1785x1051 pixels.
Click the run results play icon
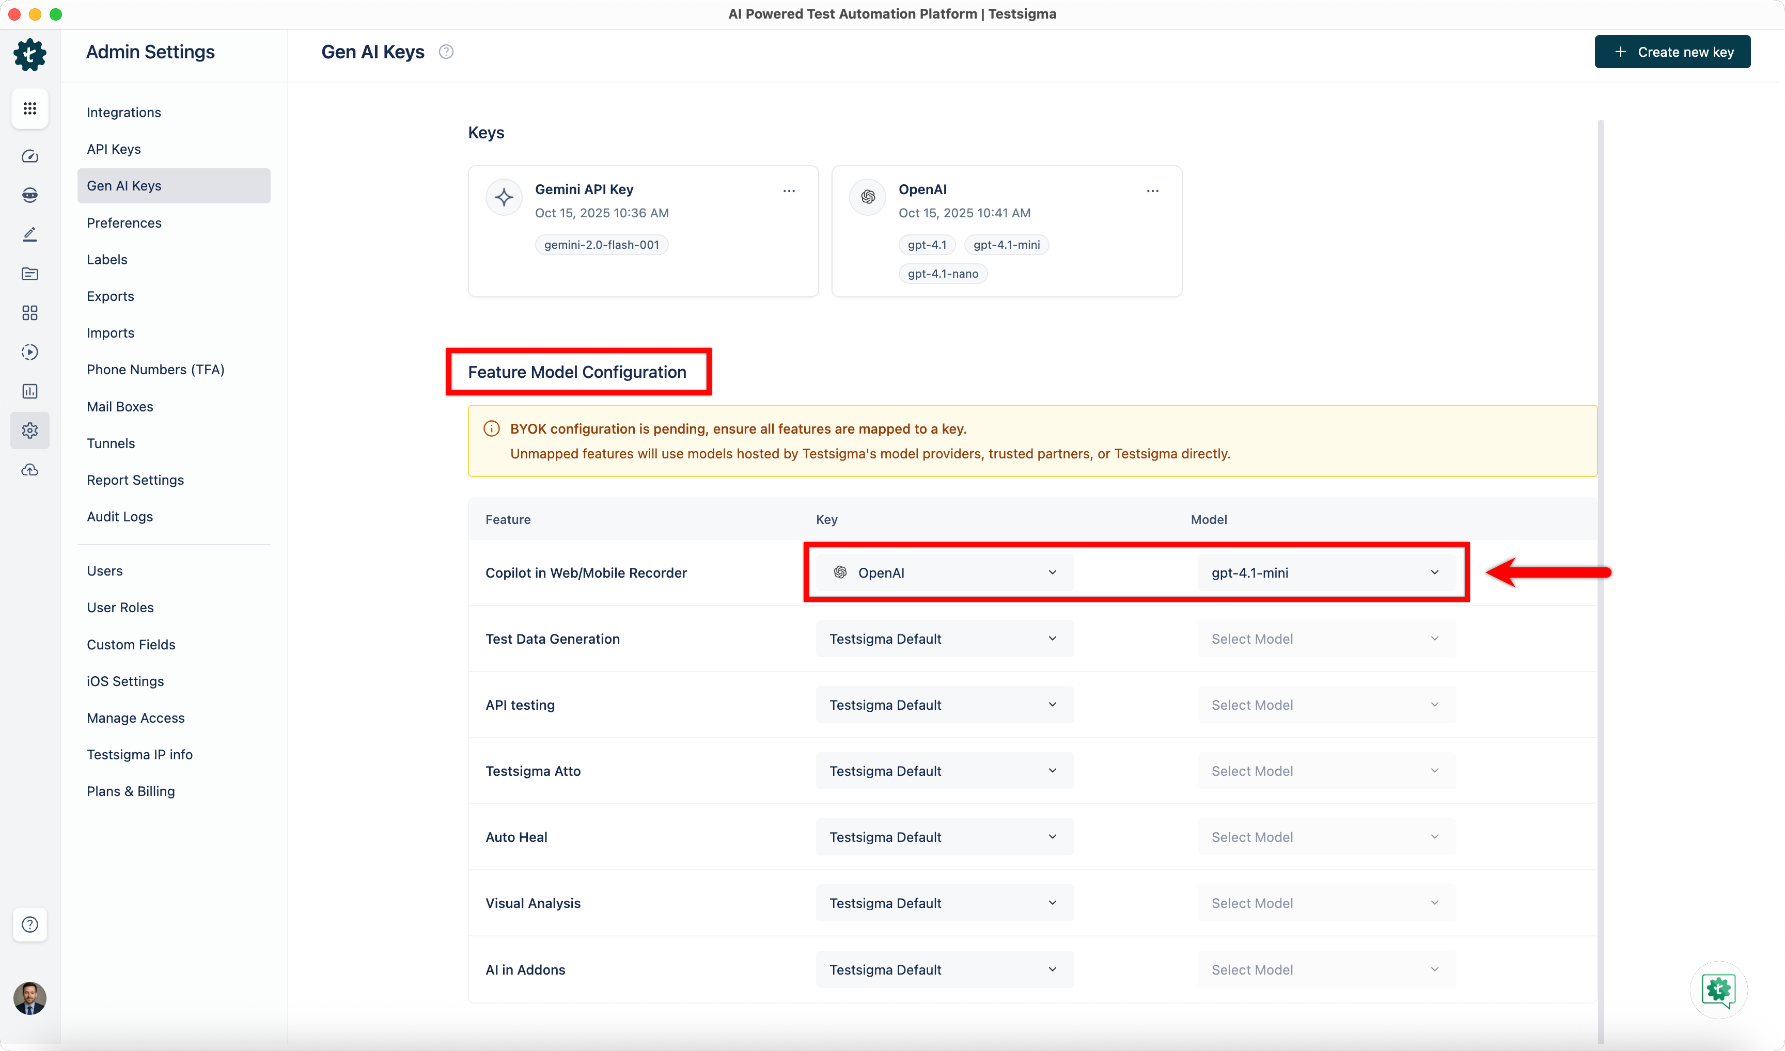coord(30,352)
